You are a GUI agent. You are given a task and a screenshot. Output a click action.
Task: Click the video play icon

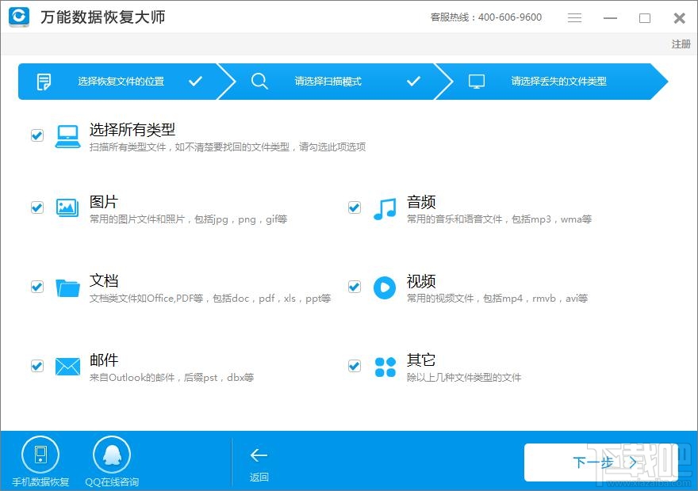pos(385,287)
